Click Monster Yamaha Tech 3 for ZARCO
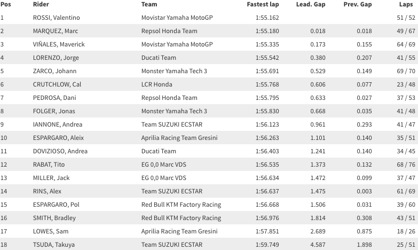The width and height of the screenshot is (418, 250). (x=174, y=71)
